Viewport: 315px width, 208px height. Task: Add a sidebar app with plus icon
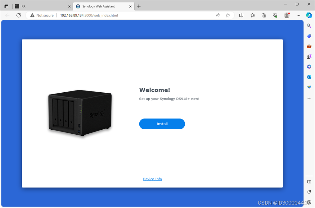point(309,98)
